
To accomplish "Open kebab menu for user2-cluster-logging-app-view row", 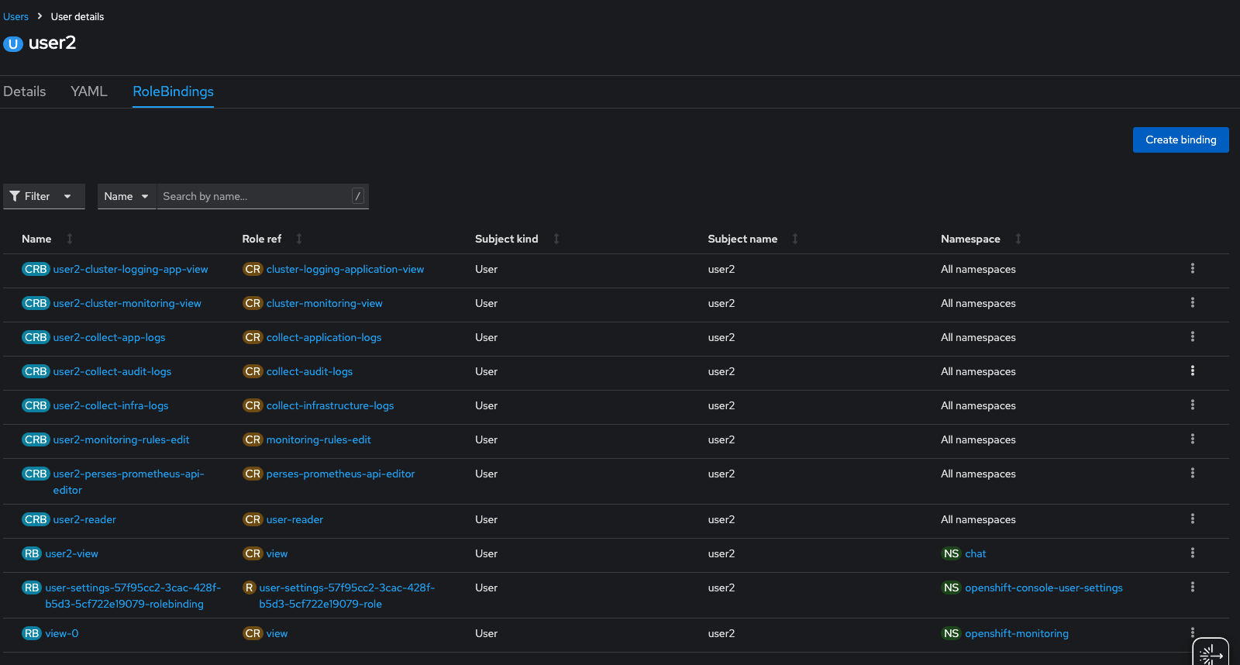I will click(1192, 269).
